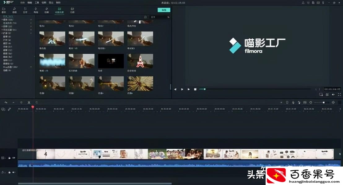Image resolution: width=343 pixels, height=185 pixels.
Task: Click the preview timecode display
Action: (332, 89)
